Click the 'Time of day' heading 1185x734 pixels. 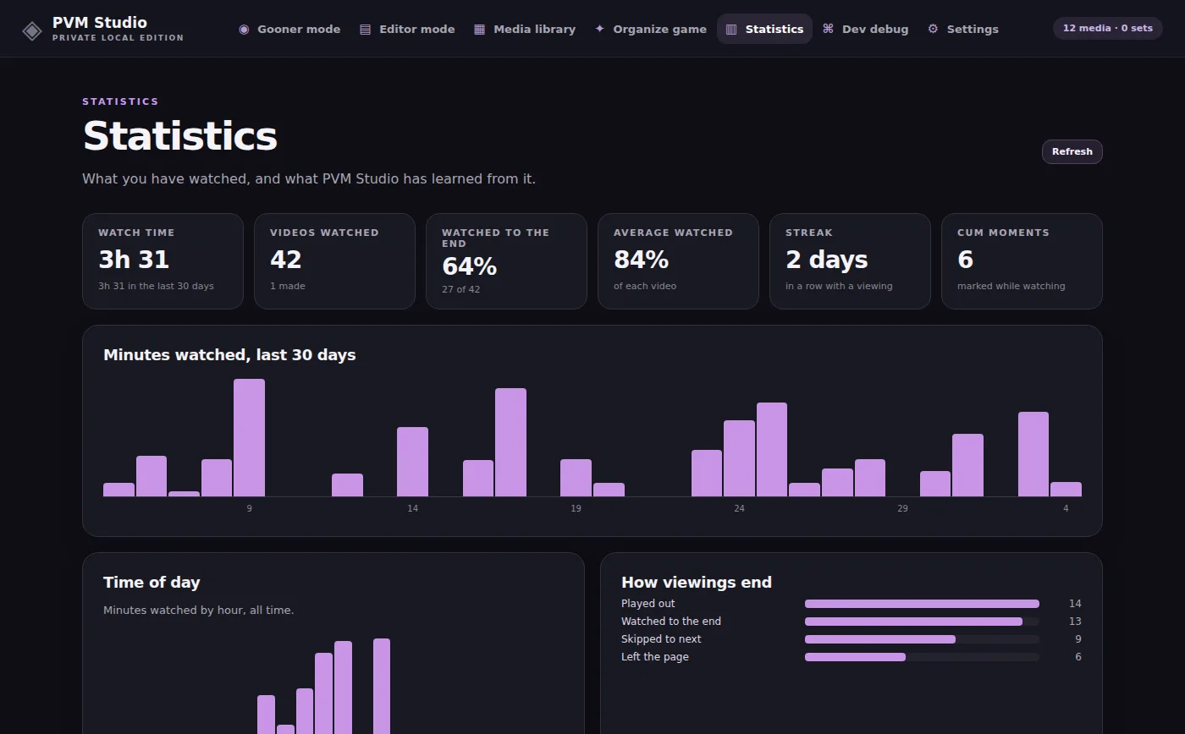coord(152,583)
